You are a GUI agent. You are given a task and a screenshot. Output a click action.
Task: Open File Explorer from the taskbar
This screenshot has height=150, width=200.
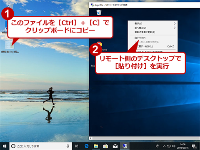click(x=96, y=146)
